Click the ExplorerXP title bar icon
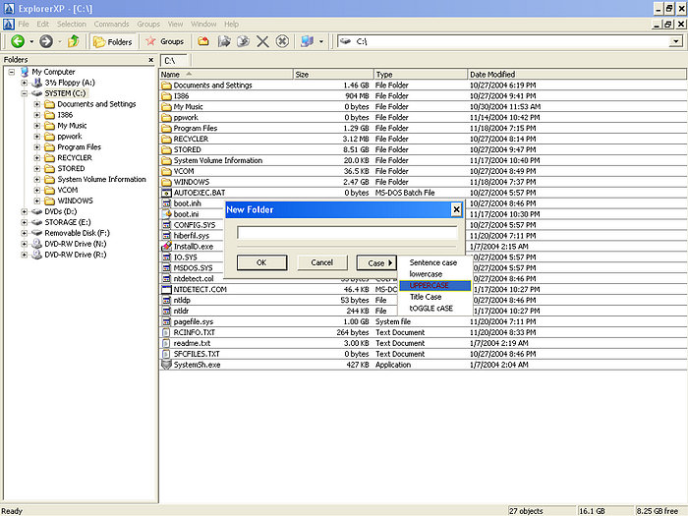Screen dimensions: 688x516 tap(8, 8)
